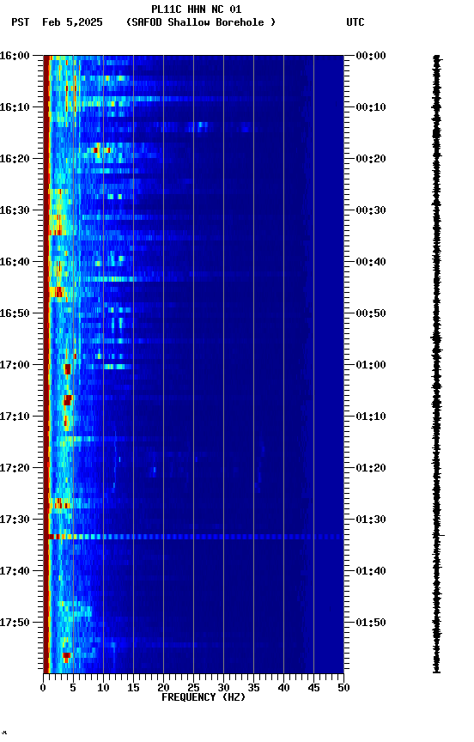Click the 25 Hz frequency axis label

click(193, 688)
